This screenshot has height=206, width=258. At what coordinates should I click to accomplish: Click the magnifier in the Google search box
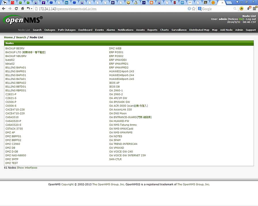pyautogui.click(x=235, y=9)
